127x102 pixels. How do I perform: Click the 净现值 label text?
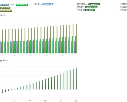80,10
